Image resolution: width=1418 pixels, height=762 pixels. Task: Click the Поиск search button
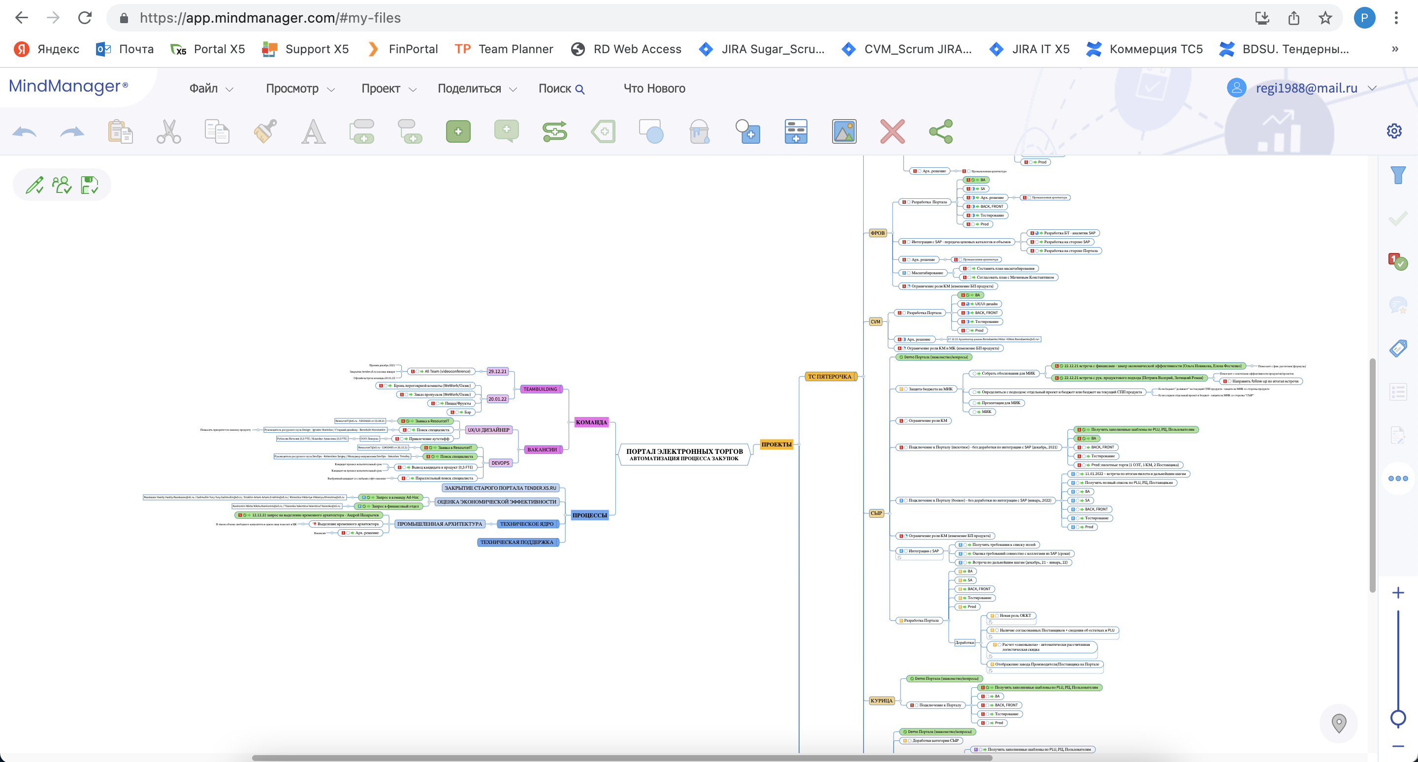[561, 89]
